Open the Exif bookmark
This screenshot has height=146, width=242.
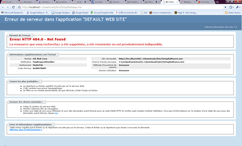click(144, 12)
